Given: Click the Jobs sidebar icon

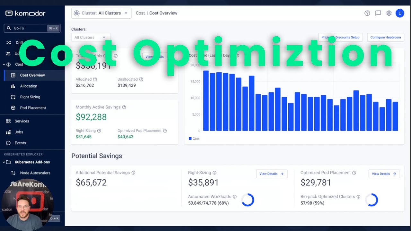Looking at the screenshot, I should coord(8,132).
